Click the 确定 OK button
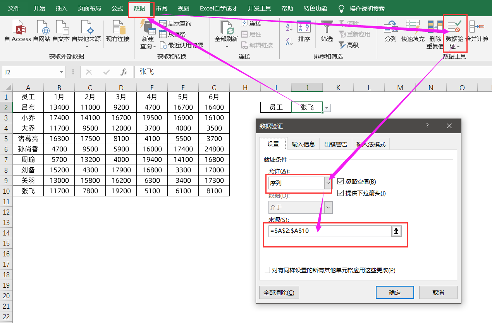The image size is (492, 323). point(395,292)
